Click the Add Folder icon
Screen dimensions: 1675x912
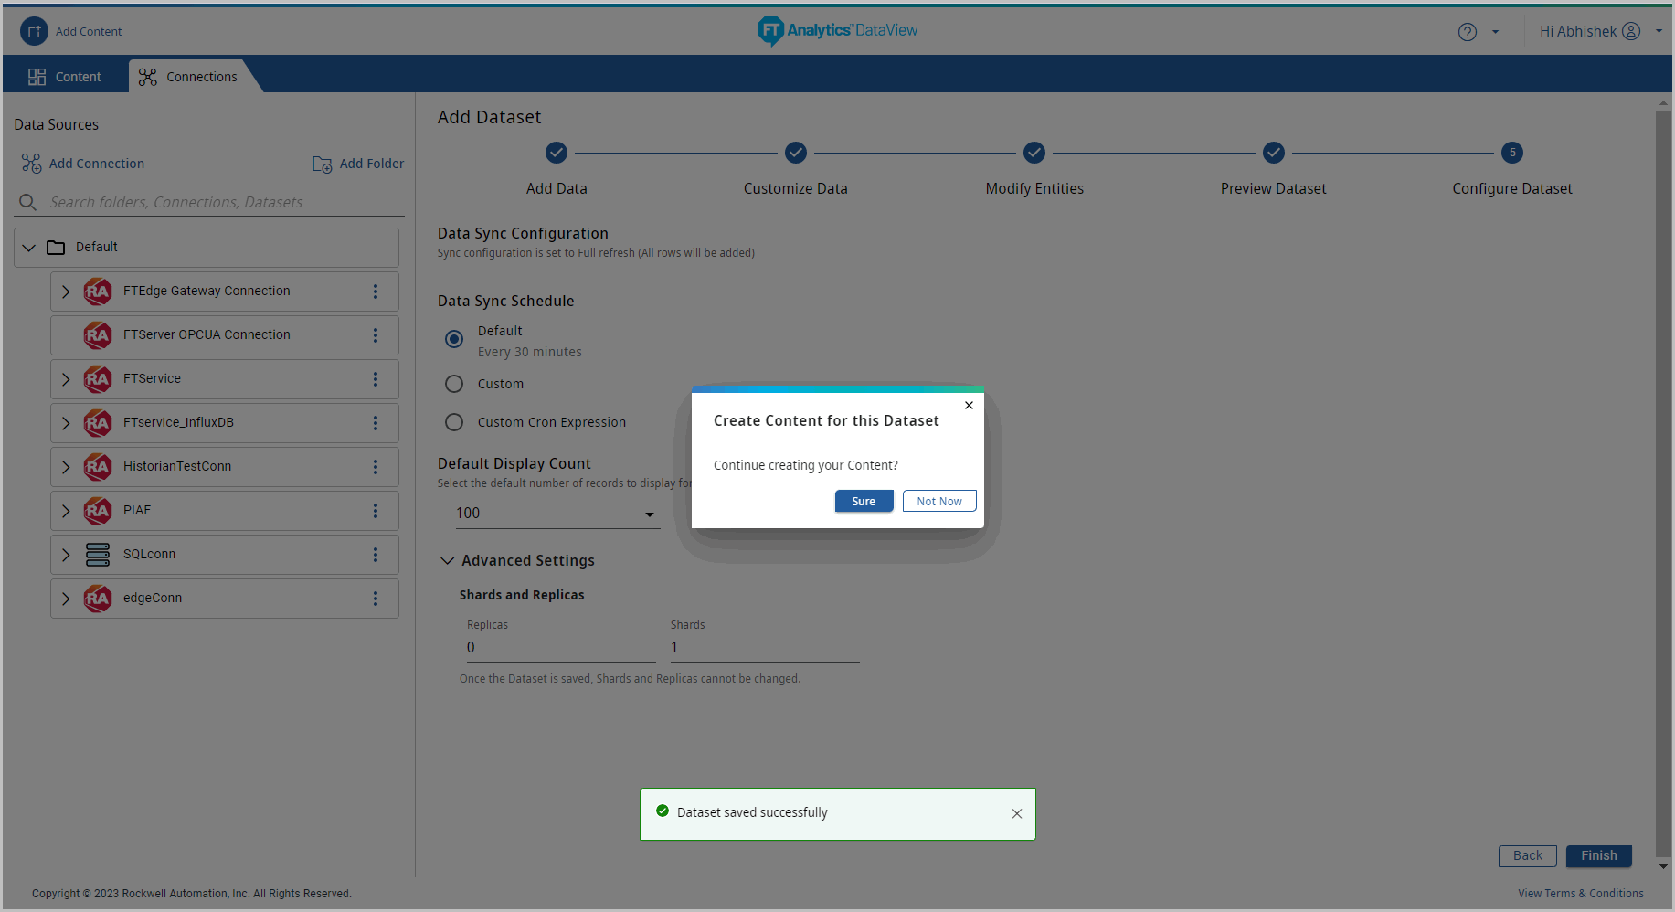tap(322, 164)
